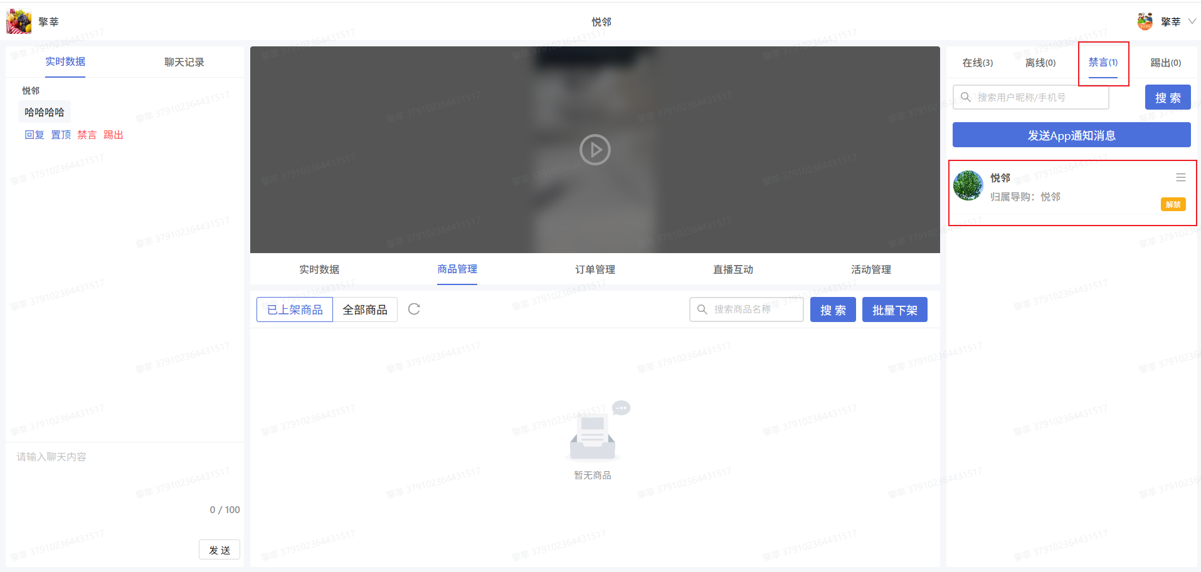Click 回复 link under the chat message

point(34,135)
